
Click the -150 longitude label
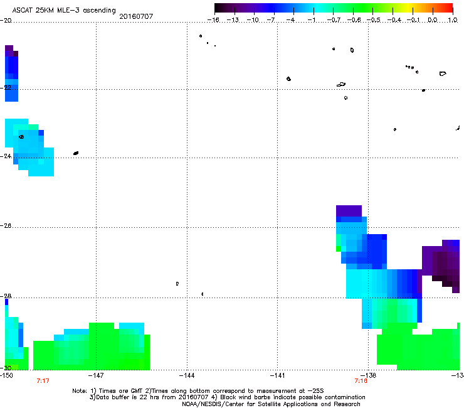point(6,375)
